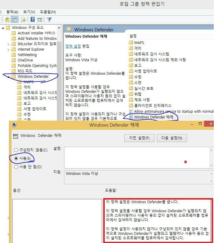The width and height of the screenshot is (214, 243).
Task: Open the 보기(V) menu
Action: (x=29, y=12)
